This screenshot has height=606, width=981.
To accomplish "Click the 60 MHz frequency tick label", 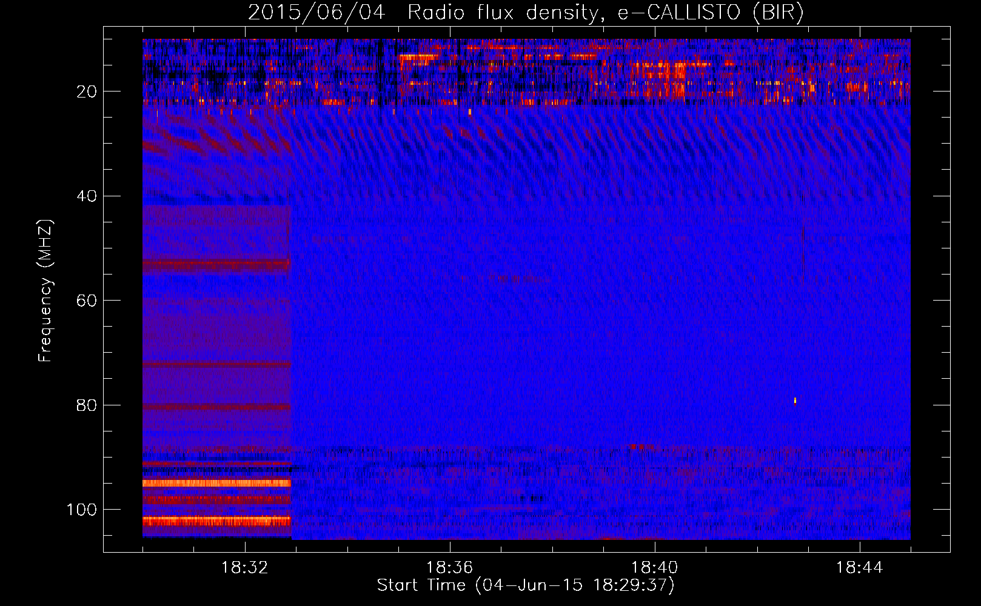I will coord(87,301).
